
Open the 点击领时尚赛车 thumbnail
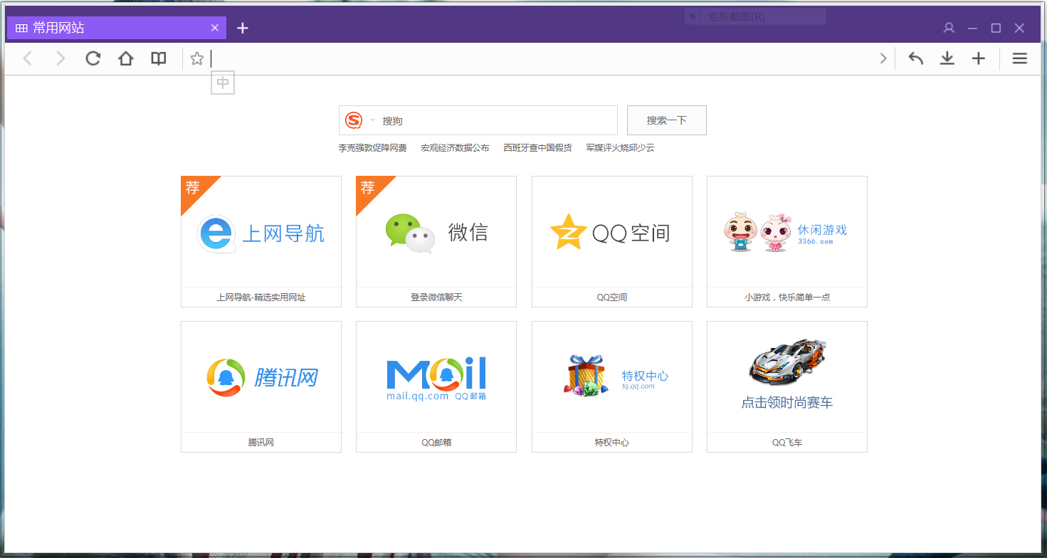(x=787, y=377)
